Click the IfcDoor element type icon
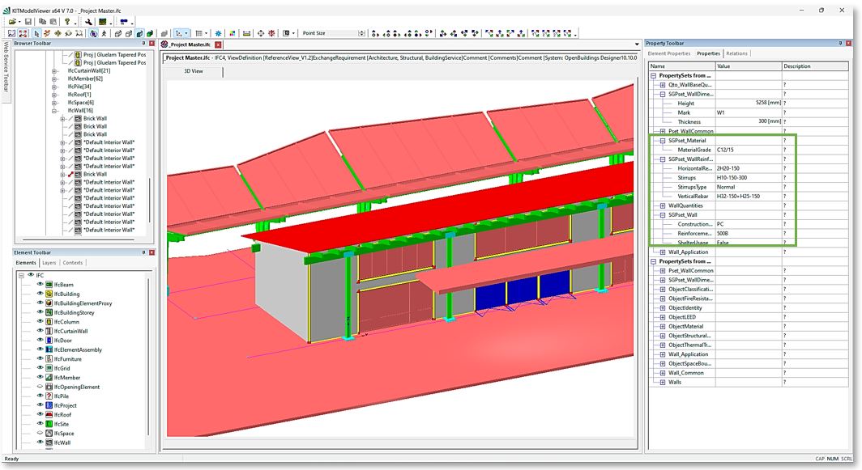Viewport: 862px width, 470px height. pyautogui.click(x=49, y=340)
